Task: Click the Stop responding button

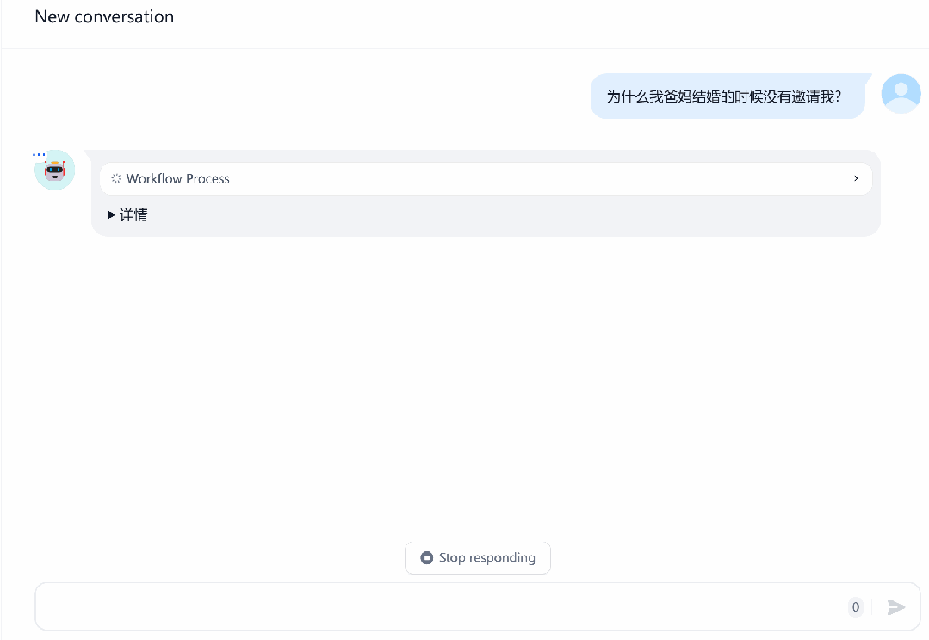Action: tap(478, 557)
